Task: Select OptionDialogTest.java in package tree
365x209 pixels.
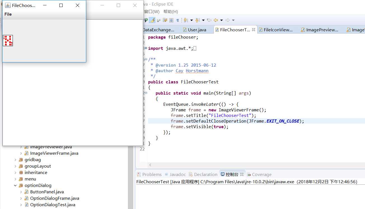Action: 53,205
